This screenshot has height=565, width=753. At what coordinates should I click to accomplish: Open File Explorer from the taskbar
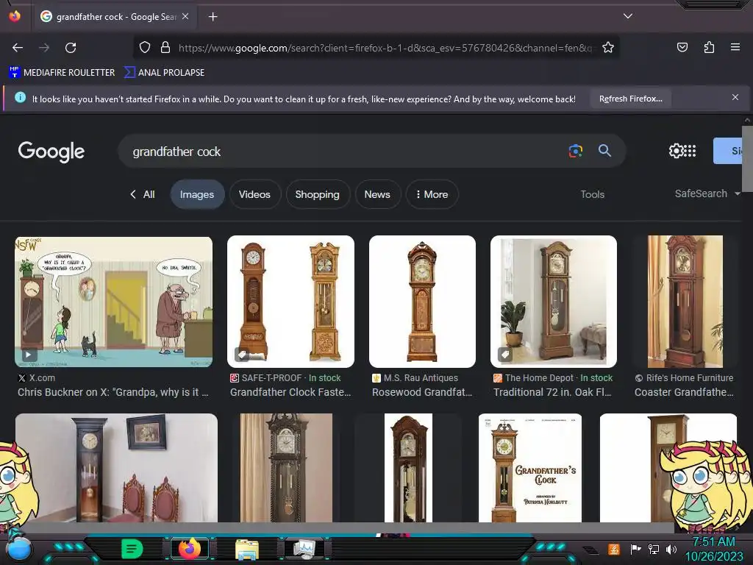pos(247,550)
